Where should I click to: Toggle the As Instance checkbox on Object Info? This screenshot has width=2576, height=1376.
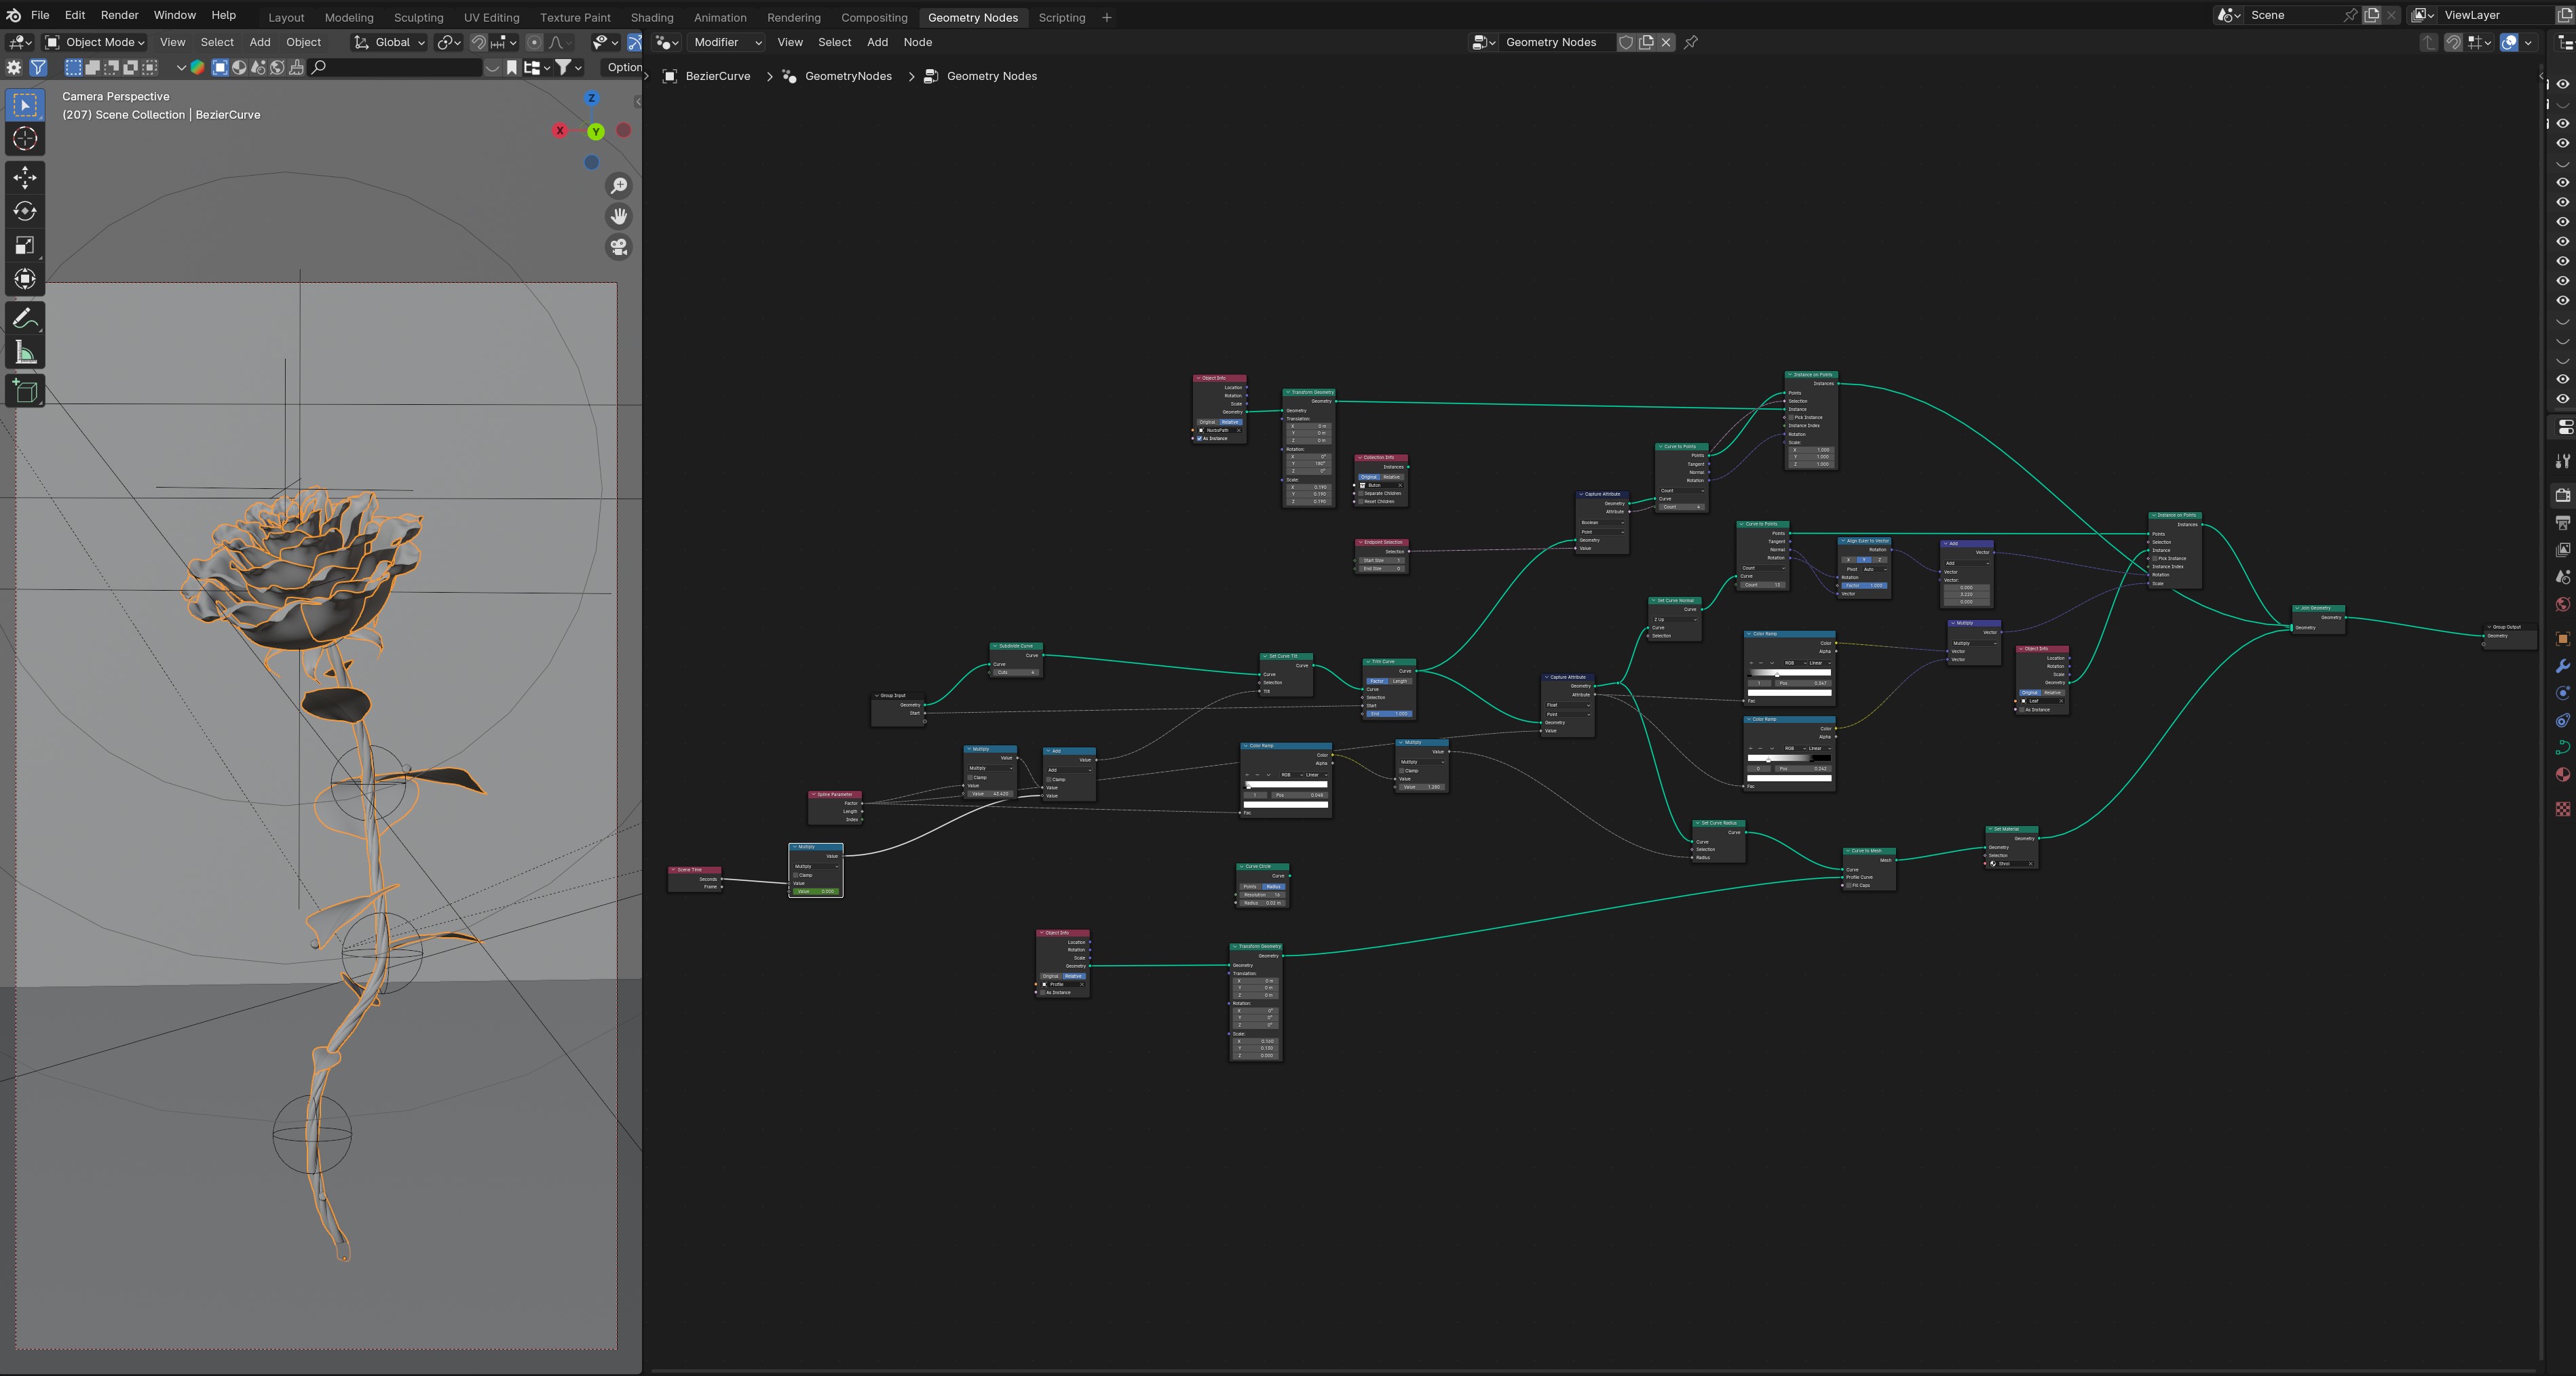pyautogui.click(x=1199, y=439)
